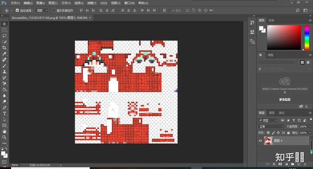Select the History Brush tool
This screenshot has height=169, width=313.
tap(4, 78)
